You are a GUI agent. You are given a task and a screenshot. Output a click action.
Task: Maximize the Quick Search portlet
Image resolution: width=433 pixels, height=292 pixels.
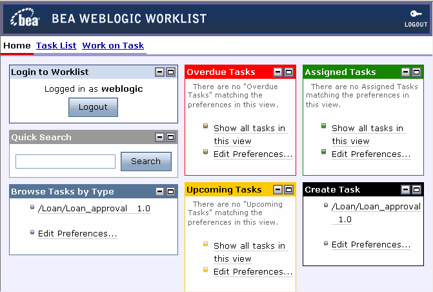[170, 137]
